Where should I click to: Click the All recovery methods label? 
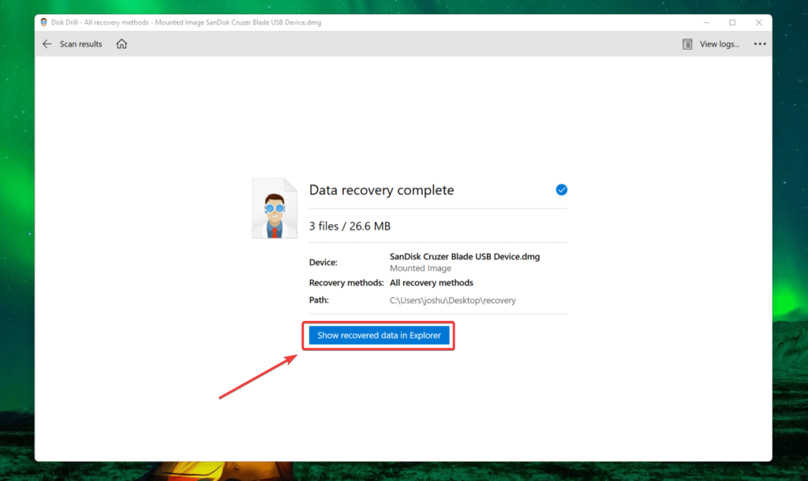coord(431,282)
